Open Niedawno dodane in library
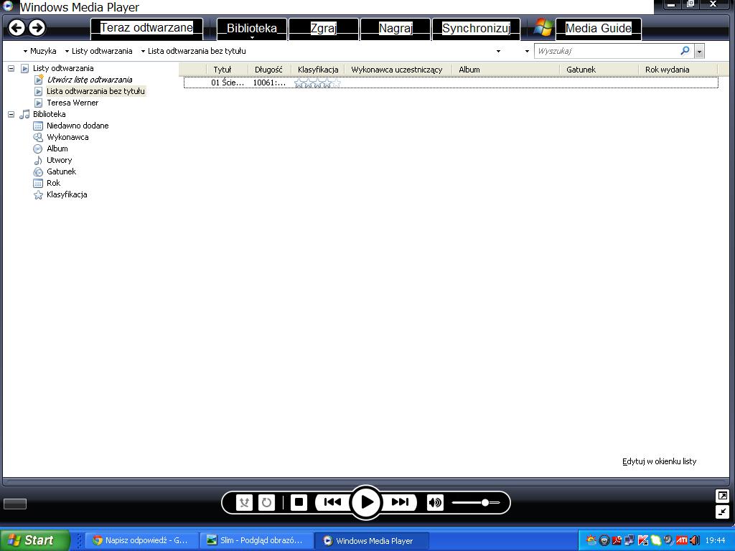The width and height of the screenshot is (735, 551). pos(78,126)
